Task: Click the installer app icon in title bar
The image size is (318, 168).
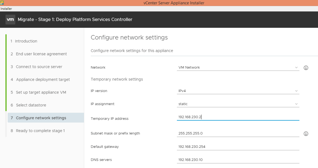Action: (2, 3)
